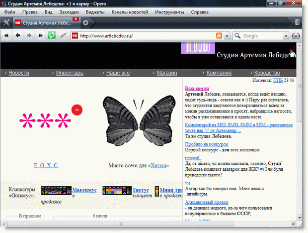This screenshot has width=308, height=233.
Task: Click the orange RSS feed icon
Action: [x=219, y=36]
